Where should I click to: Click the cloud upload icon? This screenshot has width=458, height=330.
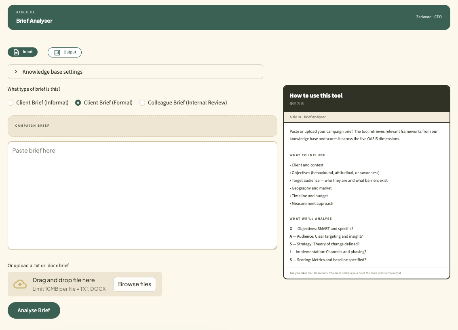[x=20, y=284]
